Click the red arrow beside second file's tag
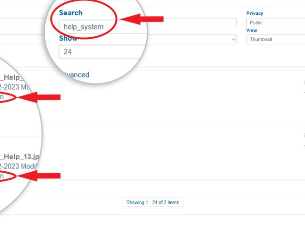 39,176
